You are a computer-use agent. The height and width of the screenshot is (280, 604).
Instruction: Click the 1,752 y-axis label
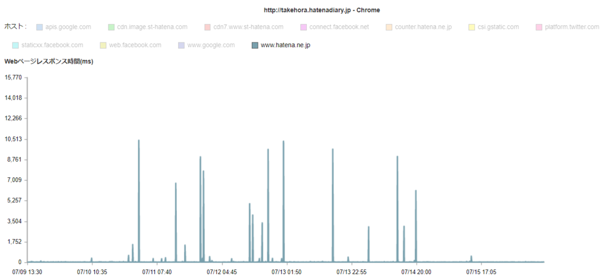14,242
